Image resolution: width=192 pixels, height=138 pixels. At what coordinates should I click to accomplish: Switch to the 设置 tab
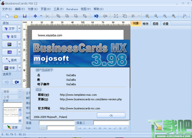click(x=165, y=24)
